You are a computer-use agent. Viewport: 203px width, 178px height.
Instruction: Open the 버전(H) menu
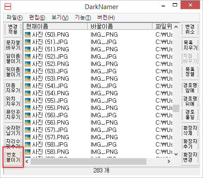(x=106, y=18)
